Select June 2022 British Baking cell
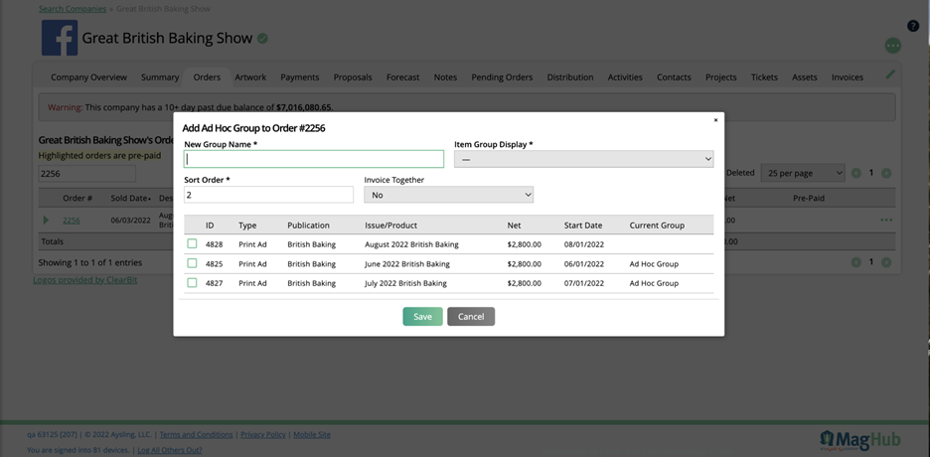The width and height of the screenshot is (930, 457). tap(407, 263)
